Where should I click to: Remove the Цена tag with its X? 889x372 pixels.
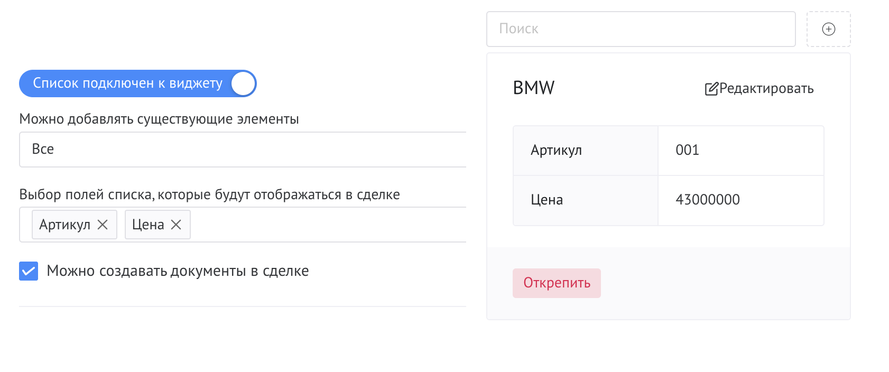tap(176, 225)
